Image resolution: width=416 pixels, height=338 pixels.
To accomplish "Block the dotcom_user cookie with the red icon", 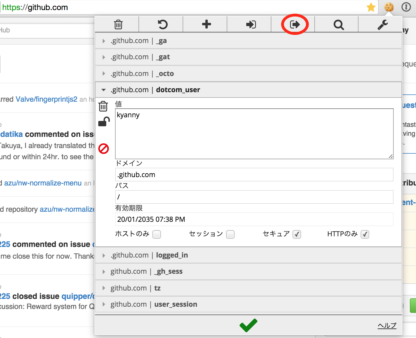I will click(104, 149).
